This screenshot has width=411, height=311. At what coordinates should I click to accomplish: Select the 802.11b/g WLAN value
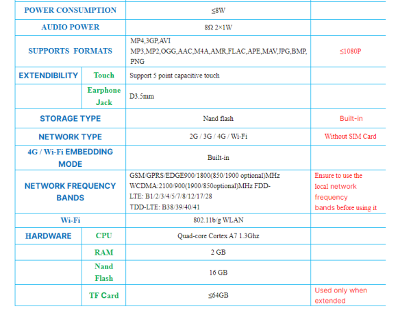218,220
